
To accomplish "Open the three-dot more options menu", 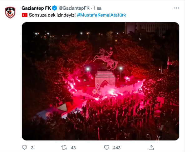I will point(176,8).
